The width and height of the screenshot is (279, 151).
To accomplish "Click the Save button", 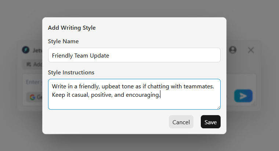I will point(210,122).
